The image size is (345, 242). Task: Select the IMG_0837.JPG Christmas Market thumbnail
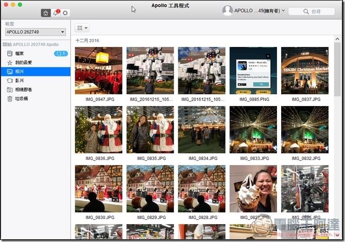[x=305, y=71]
